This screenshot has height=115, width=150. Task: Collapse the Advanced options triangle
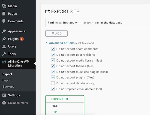47,43
